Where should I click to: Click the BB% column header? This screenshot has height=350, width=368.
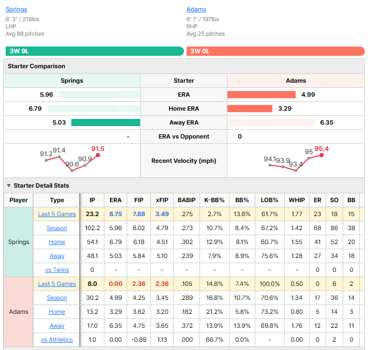242,200
